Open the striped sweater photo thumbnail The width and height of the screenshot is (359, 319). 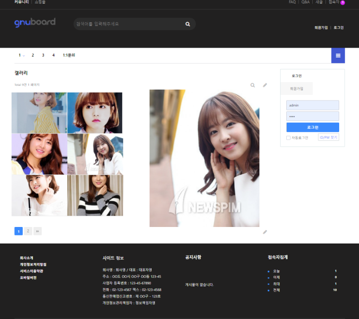click(95, 195)
